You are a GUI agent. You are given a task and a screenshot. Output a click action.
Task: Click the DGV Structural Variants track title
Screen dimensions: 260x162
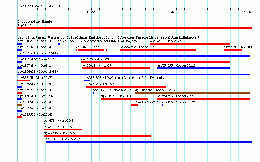(x=108, y=37)
